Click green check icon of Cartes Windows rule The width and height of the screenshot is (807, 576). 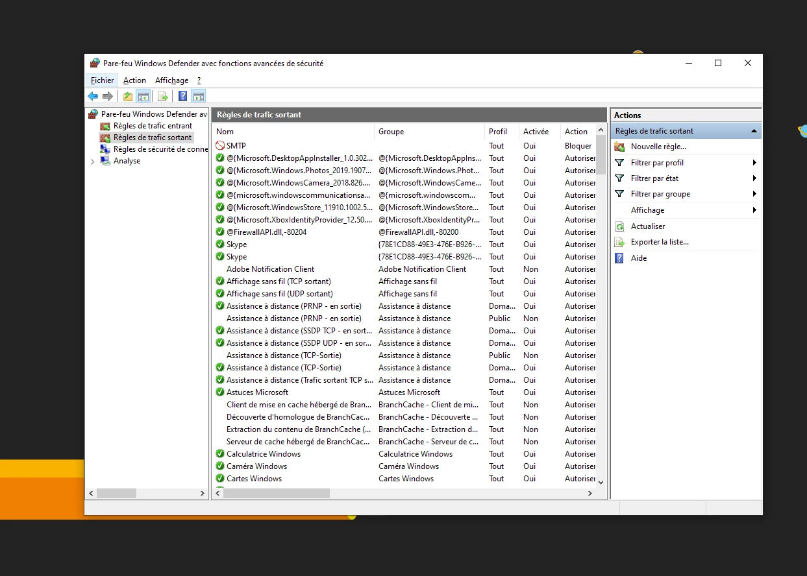tap(220, 479)
